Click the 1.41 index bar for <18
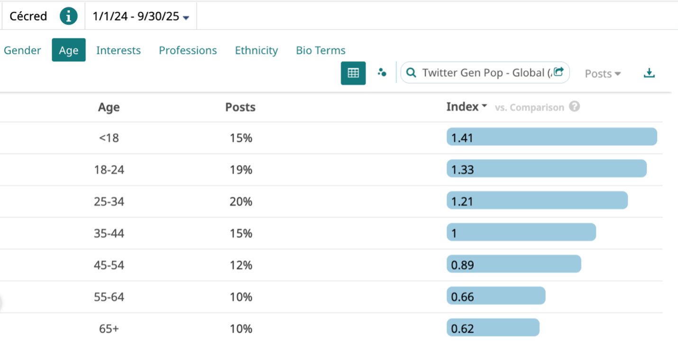 click(551, 137)
